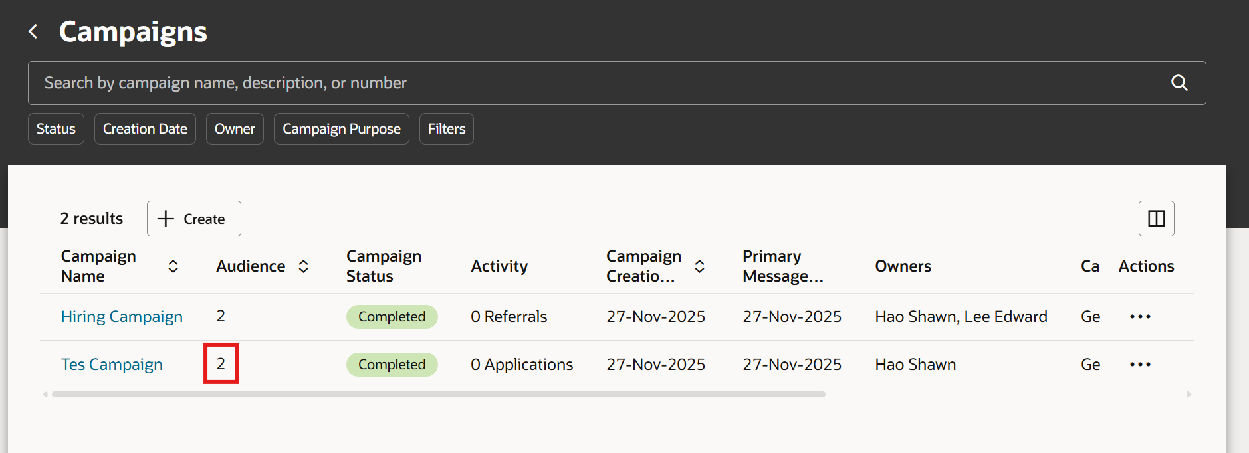Click the Campaigns page title
Viewport: 1249px width, 453px height.
pos(133,31)
